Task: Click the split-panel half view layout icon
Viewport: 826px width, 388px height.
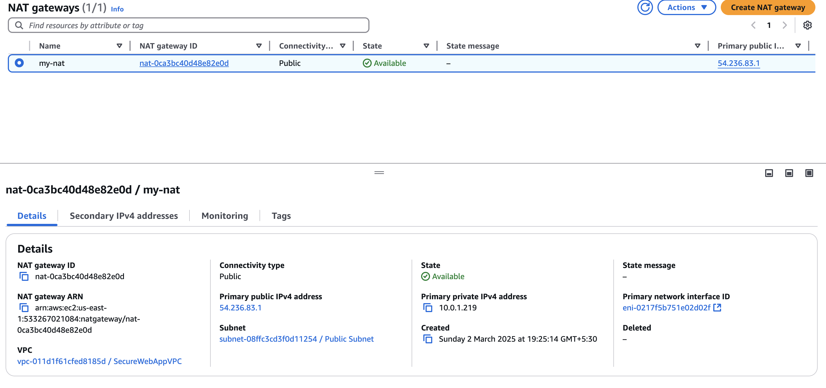Action: [x=789, y=173]
